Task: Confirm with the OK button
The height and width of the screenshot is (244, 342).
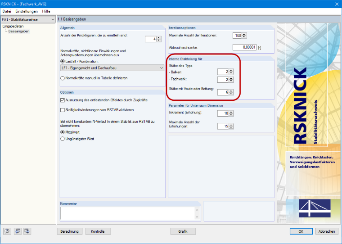Action: 301,231
